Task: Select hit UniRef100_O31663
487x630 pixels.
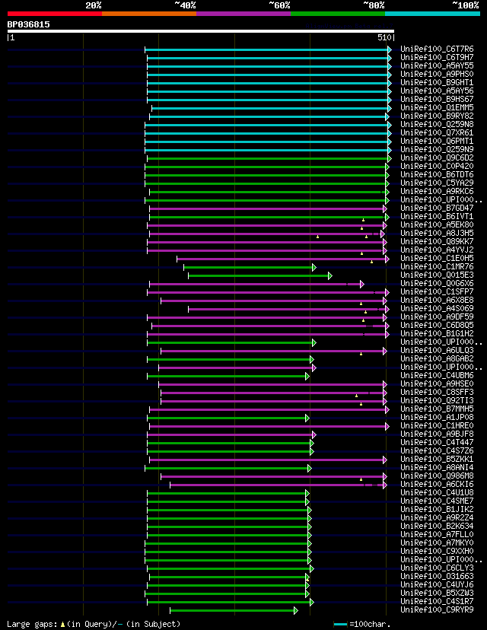Action: coord(437,577)
